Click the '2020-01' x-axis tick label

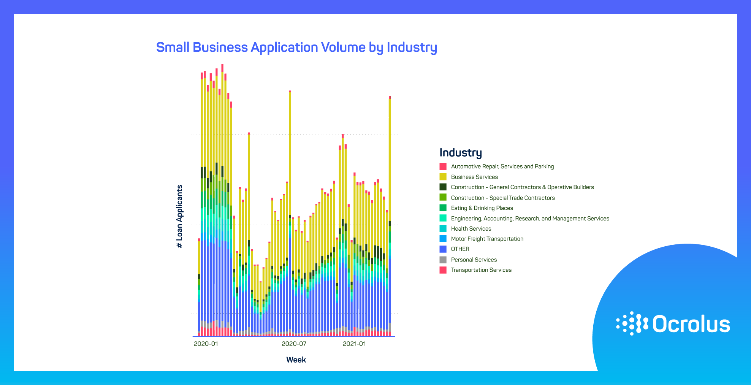tap(206, 344)
